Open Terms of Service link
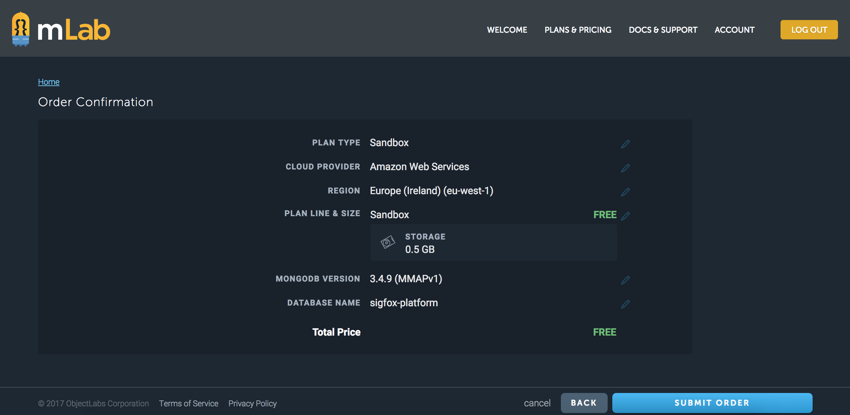Screen dimensions: 850x415 click(x=189, y=403)
